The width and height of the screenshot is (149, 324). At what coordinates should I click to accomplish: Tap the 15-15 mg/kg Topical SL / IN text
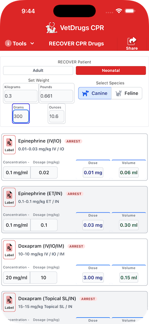45,306
